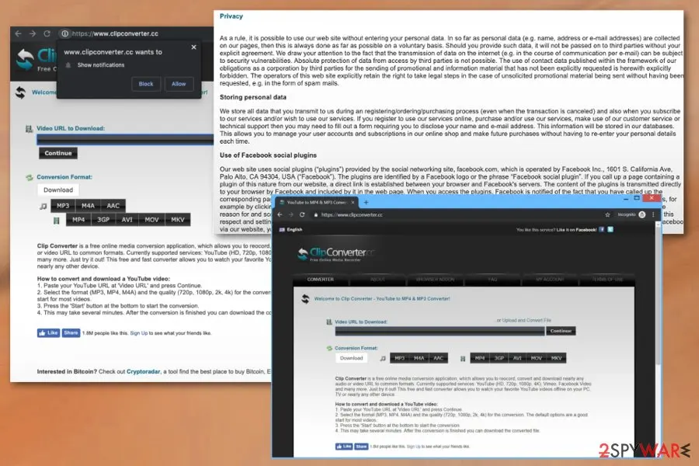Select Download option in left window
This screenshot has width=699, height=466.
(x=58, y=190)
